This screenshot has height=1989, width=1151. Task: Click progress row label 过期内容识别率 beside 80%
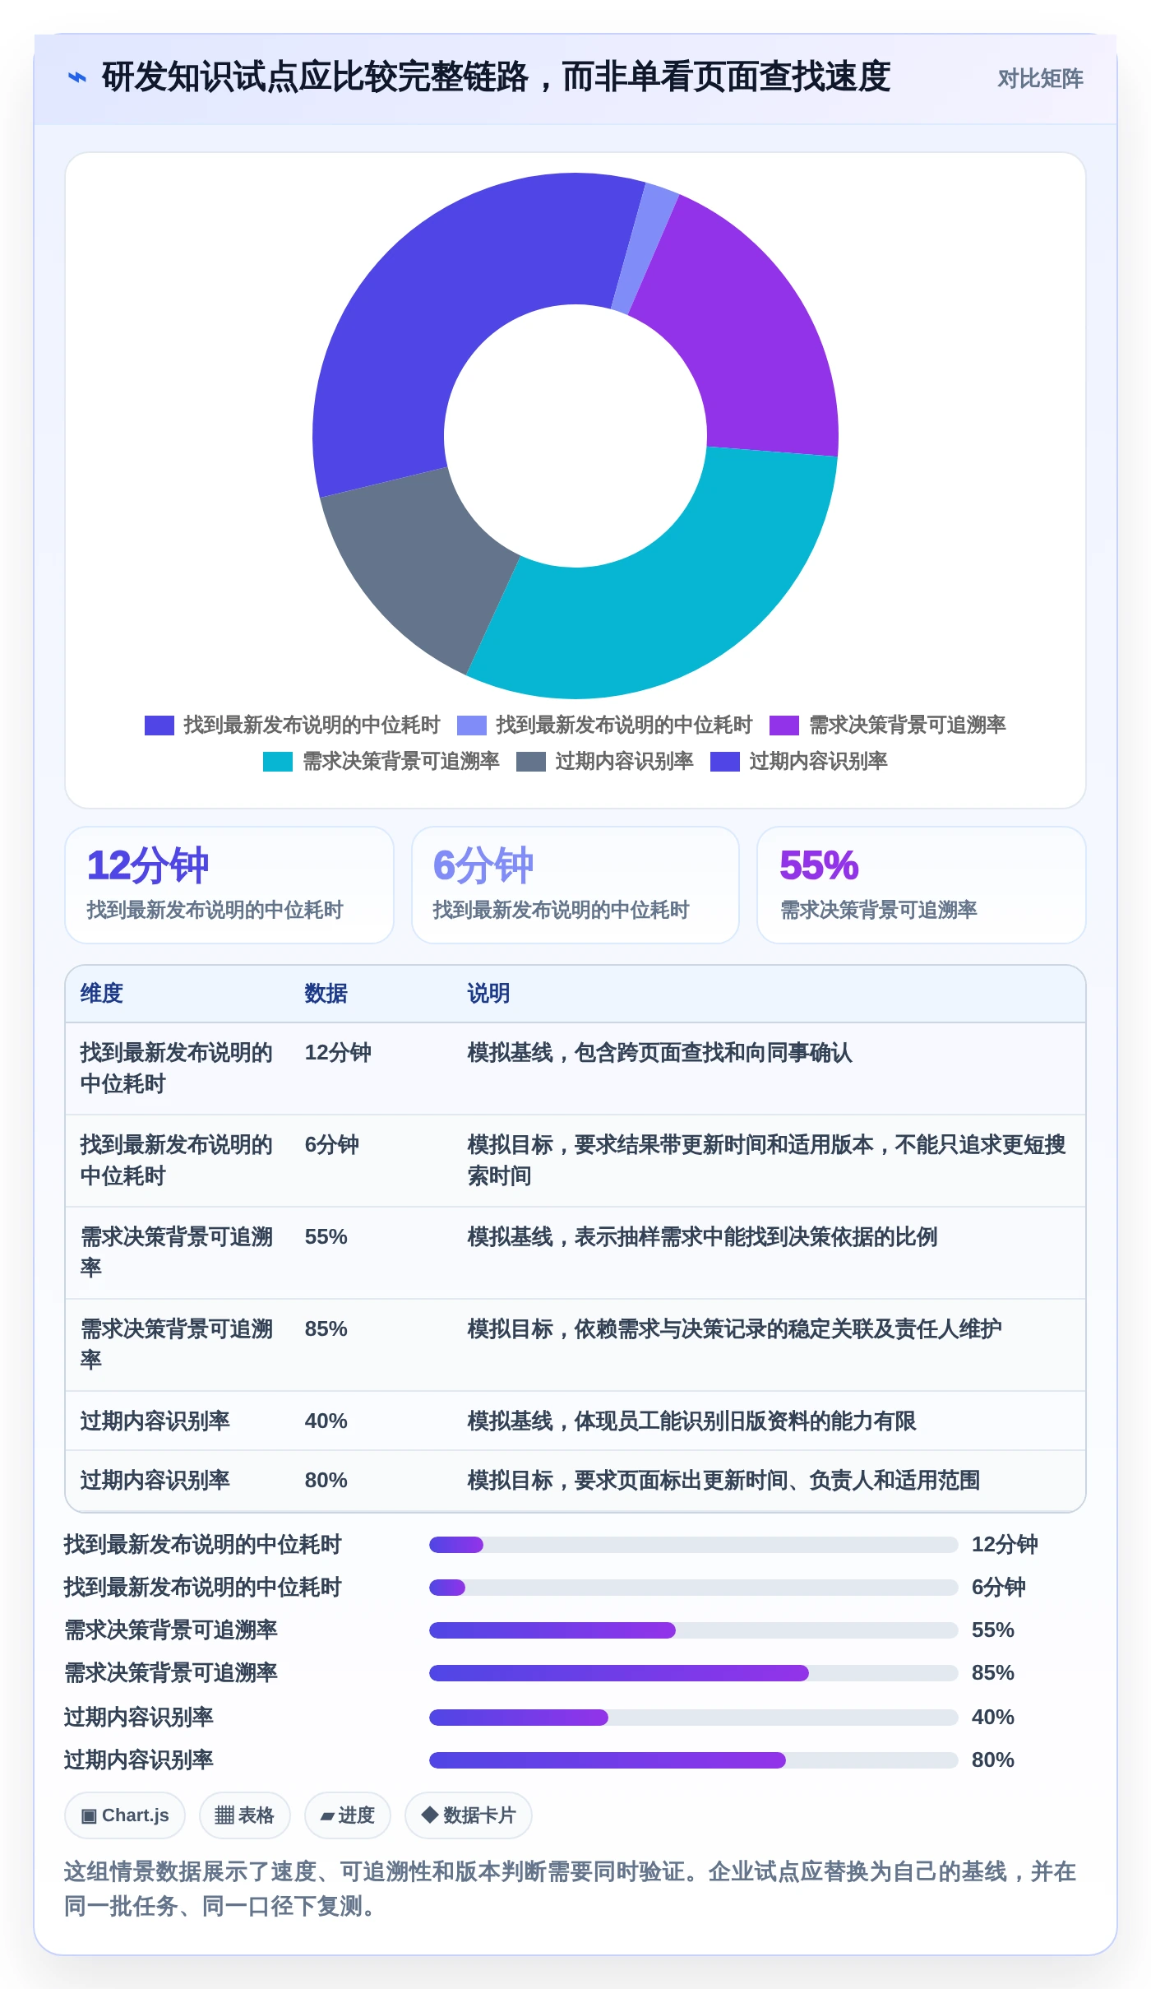139,1760
